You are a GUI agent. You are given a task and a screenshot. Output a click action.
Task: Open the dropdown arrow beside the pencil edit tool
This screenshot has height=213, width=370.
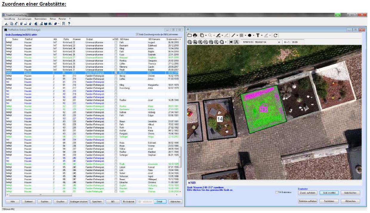pyautogui.click(x=223, y=36)
